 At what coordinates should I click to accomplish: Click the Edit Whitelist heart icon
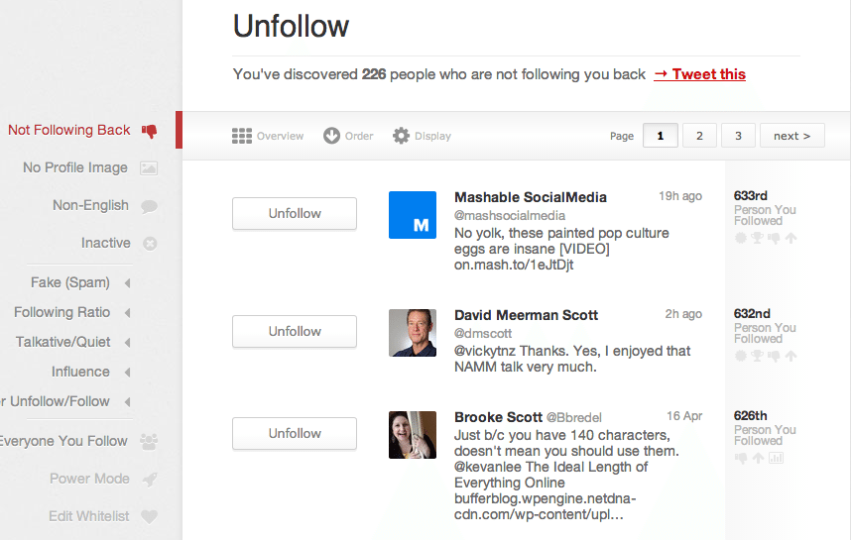click(149, 517)
